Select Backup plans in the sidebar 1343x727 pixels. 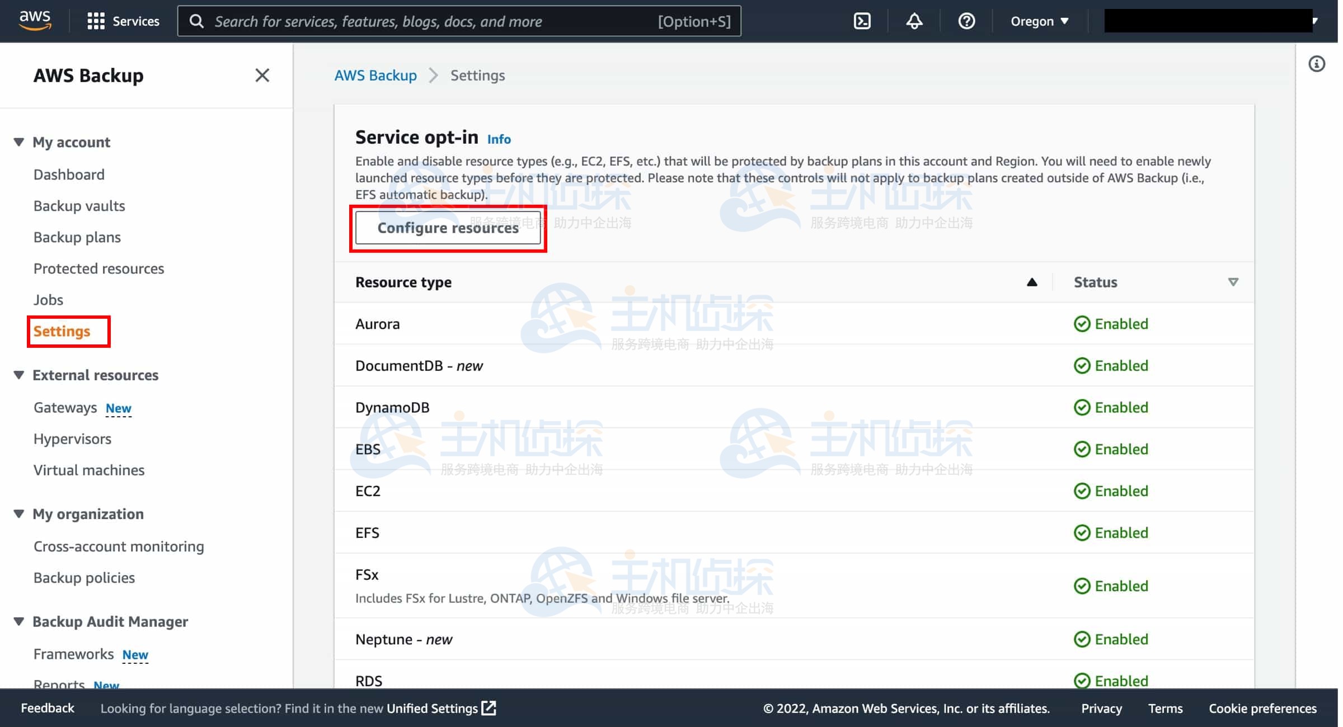77,237
